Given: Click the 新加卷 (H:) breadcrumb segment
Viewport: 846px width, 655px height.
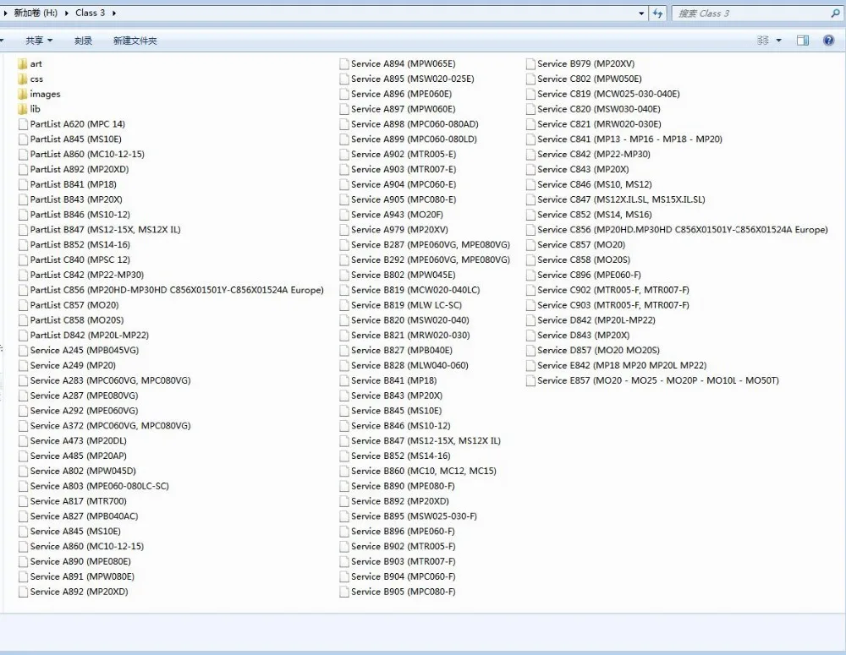Looking at the screenshot, I should pos(36,13).
